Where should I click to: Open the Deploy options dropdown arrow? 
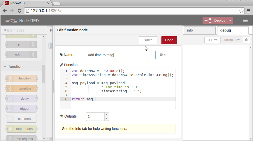coord(230,21)
